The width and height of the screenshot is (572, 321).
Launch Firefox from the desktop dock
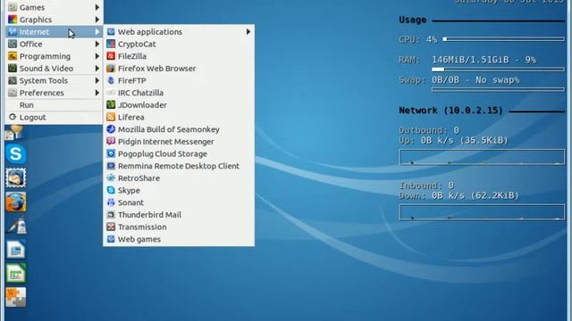click(16, 202)
